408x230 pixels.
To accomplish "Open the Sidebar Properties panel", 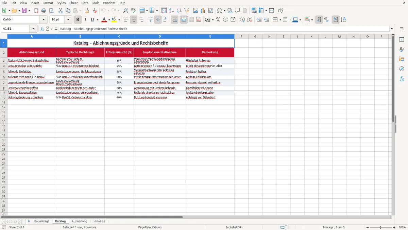I will coord(402,39).
